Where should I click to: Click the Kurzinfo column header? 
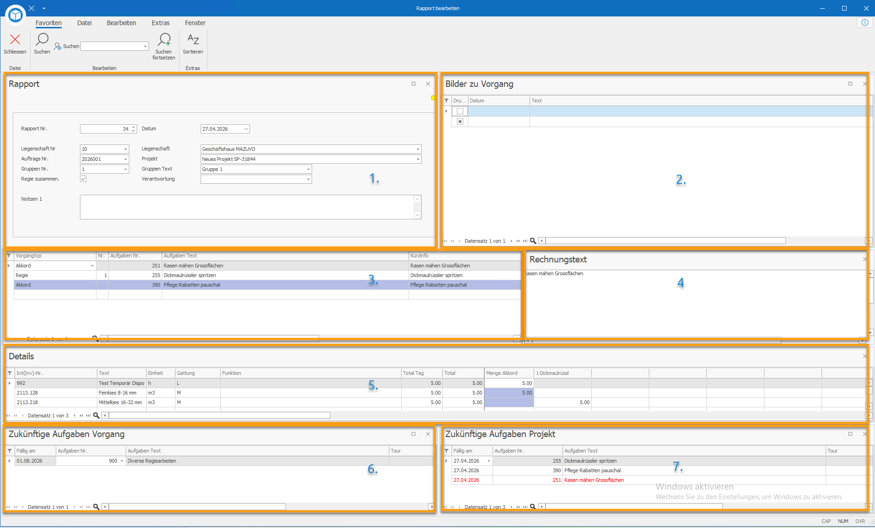point(465,256)
